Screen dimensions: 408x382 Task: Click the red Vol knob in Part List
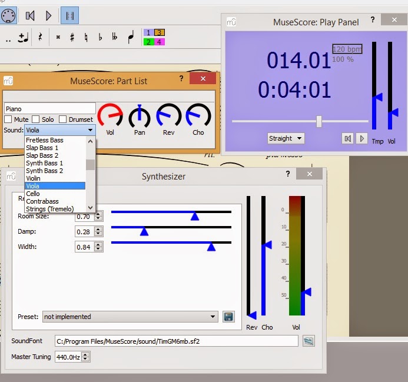[x=110, y=115]
